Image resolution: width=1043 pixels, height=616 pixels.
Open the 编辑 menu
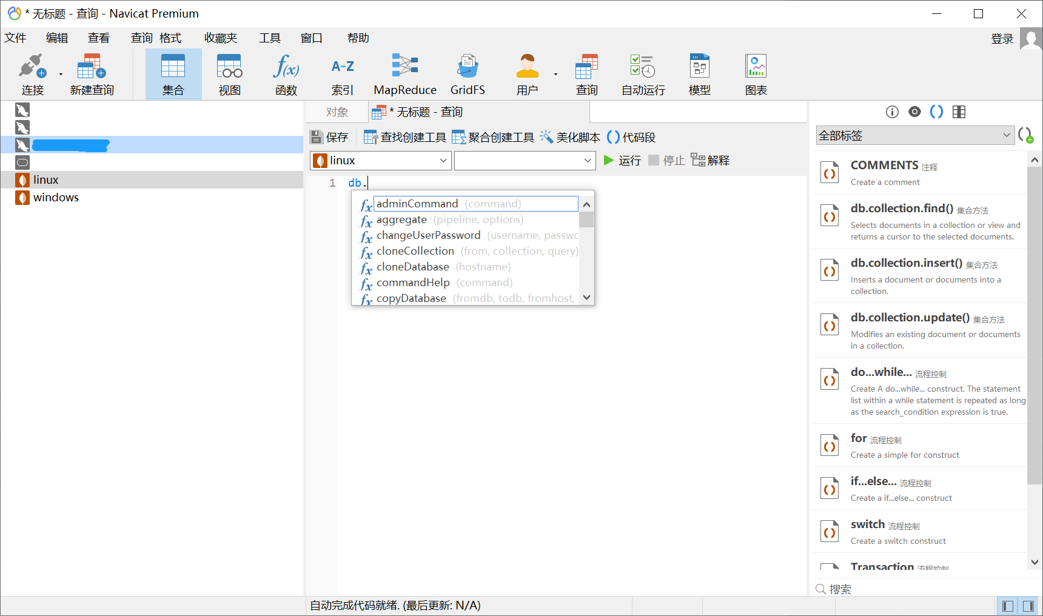coord(57,38)
